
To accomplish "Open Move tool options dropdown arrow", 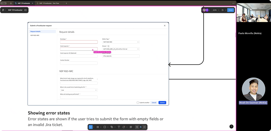I will pos(94,127).
